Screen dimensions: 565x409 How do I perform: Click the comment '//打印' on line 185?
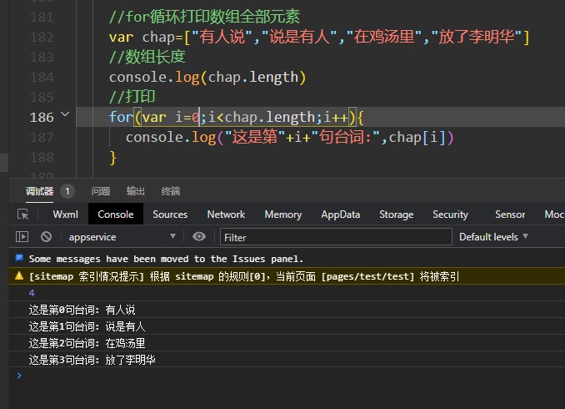coord(132,97)
